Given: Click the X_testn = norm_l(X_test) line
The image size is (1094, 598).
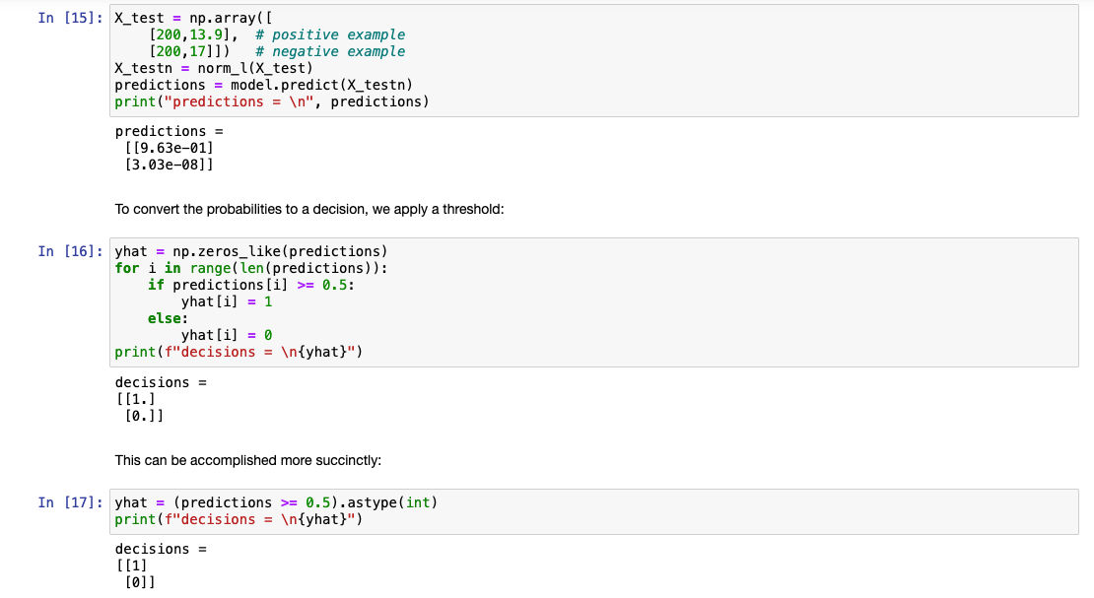Looking at the screenshot, I should tap(214, 68).
